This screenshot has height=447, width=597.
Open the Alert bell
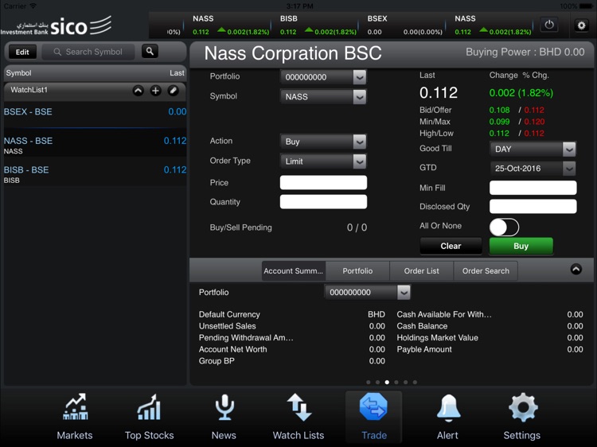pyautogui.click(x=447, y=417)
